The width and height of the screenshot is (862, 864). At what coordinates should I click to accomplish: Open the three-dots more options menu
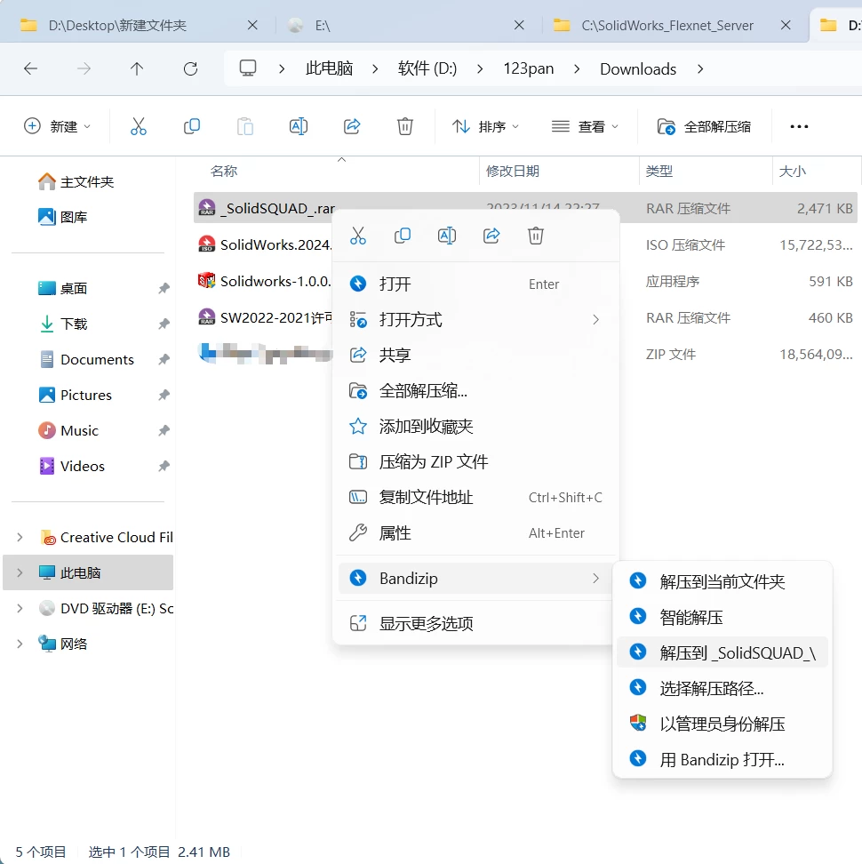click(799, 127)
